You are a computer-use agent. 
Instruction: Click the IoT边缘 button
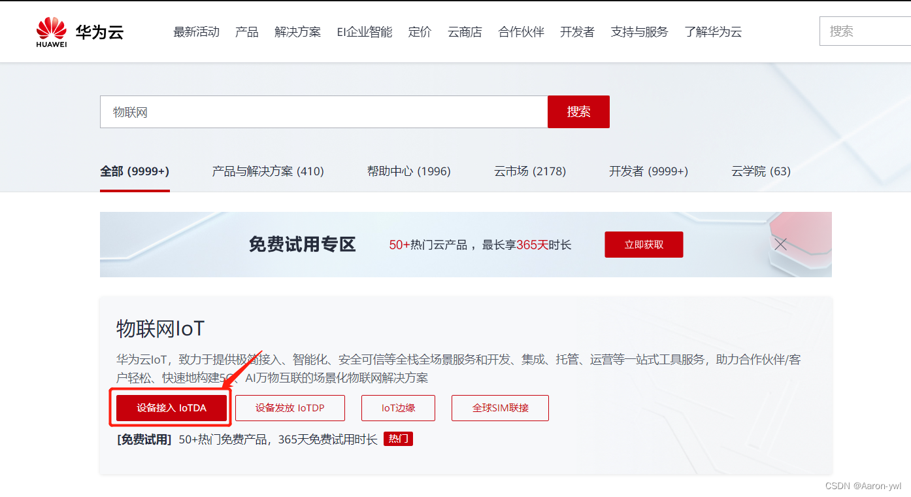[x=399, y=408]
